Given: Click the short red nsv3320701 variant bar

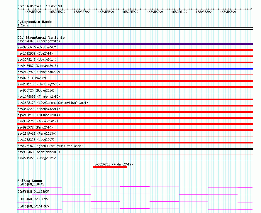Looking at the screenshot, I should (110, 167).
